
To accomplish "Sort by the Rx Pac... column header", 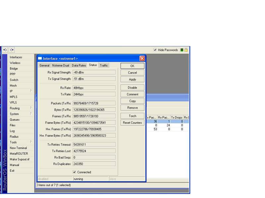I will [x=164, y=117].
